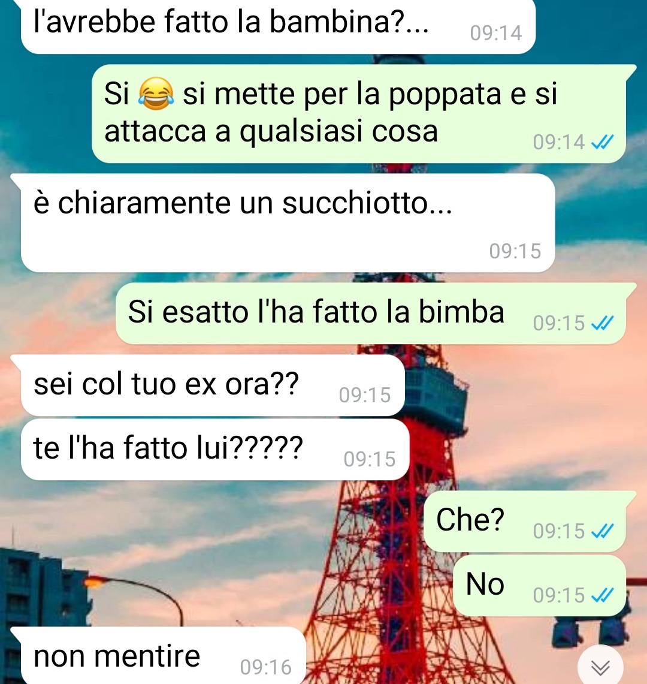
Task: Tap read ticks on 'Si esatto l'ha fatto la bimba'
Action: point(603,323)
